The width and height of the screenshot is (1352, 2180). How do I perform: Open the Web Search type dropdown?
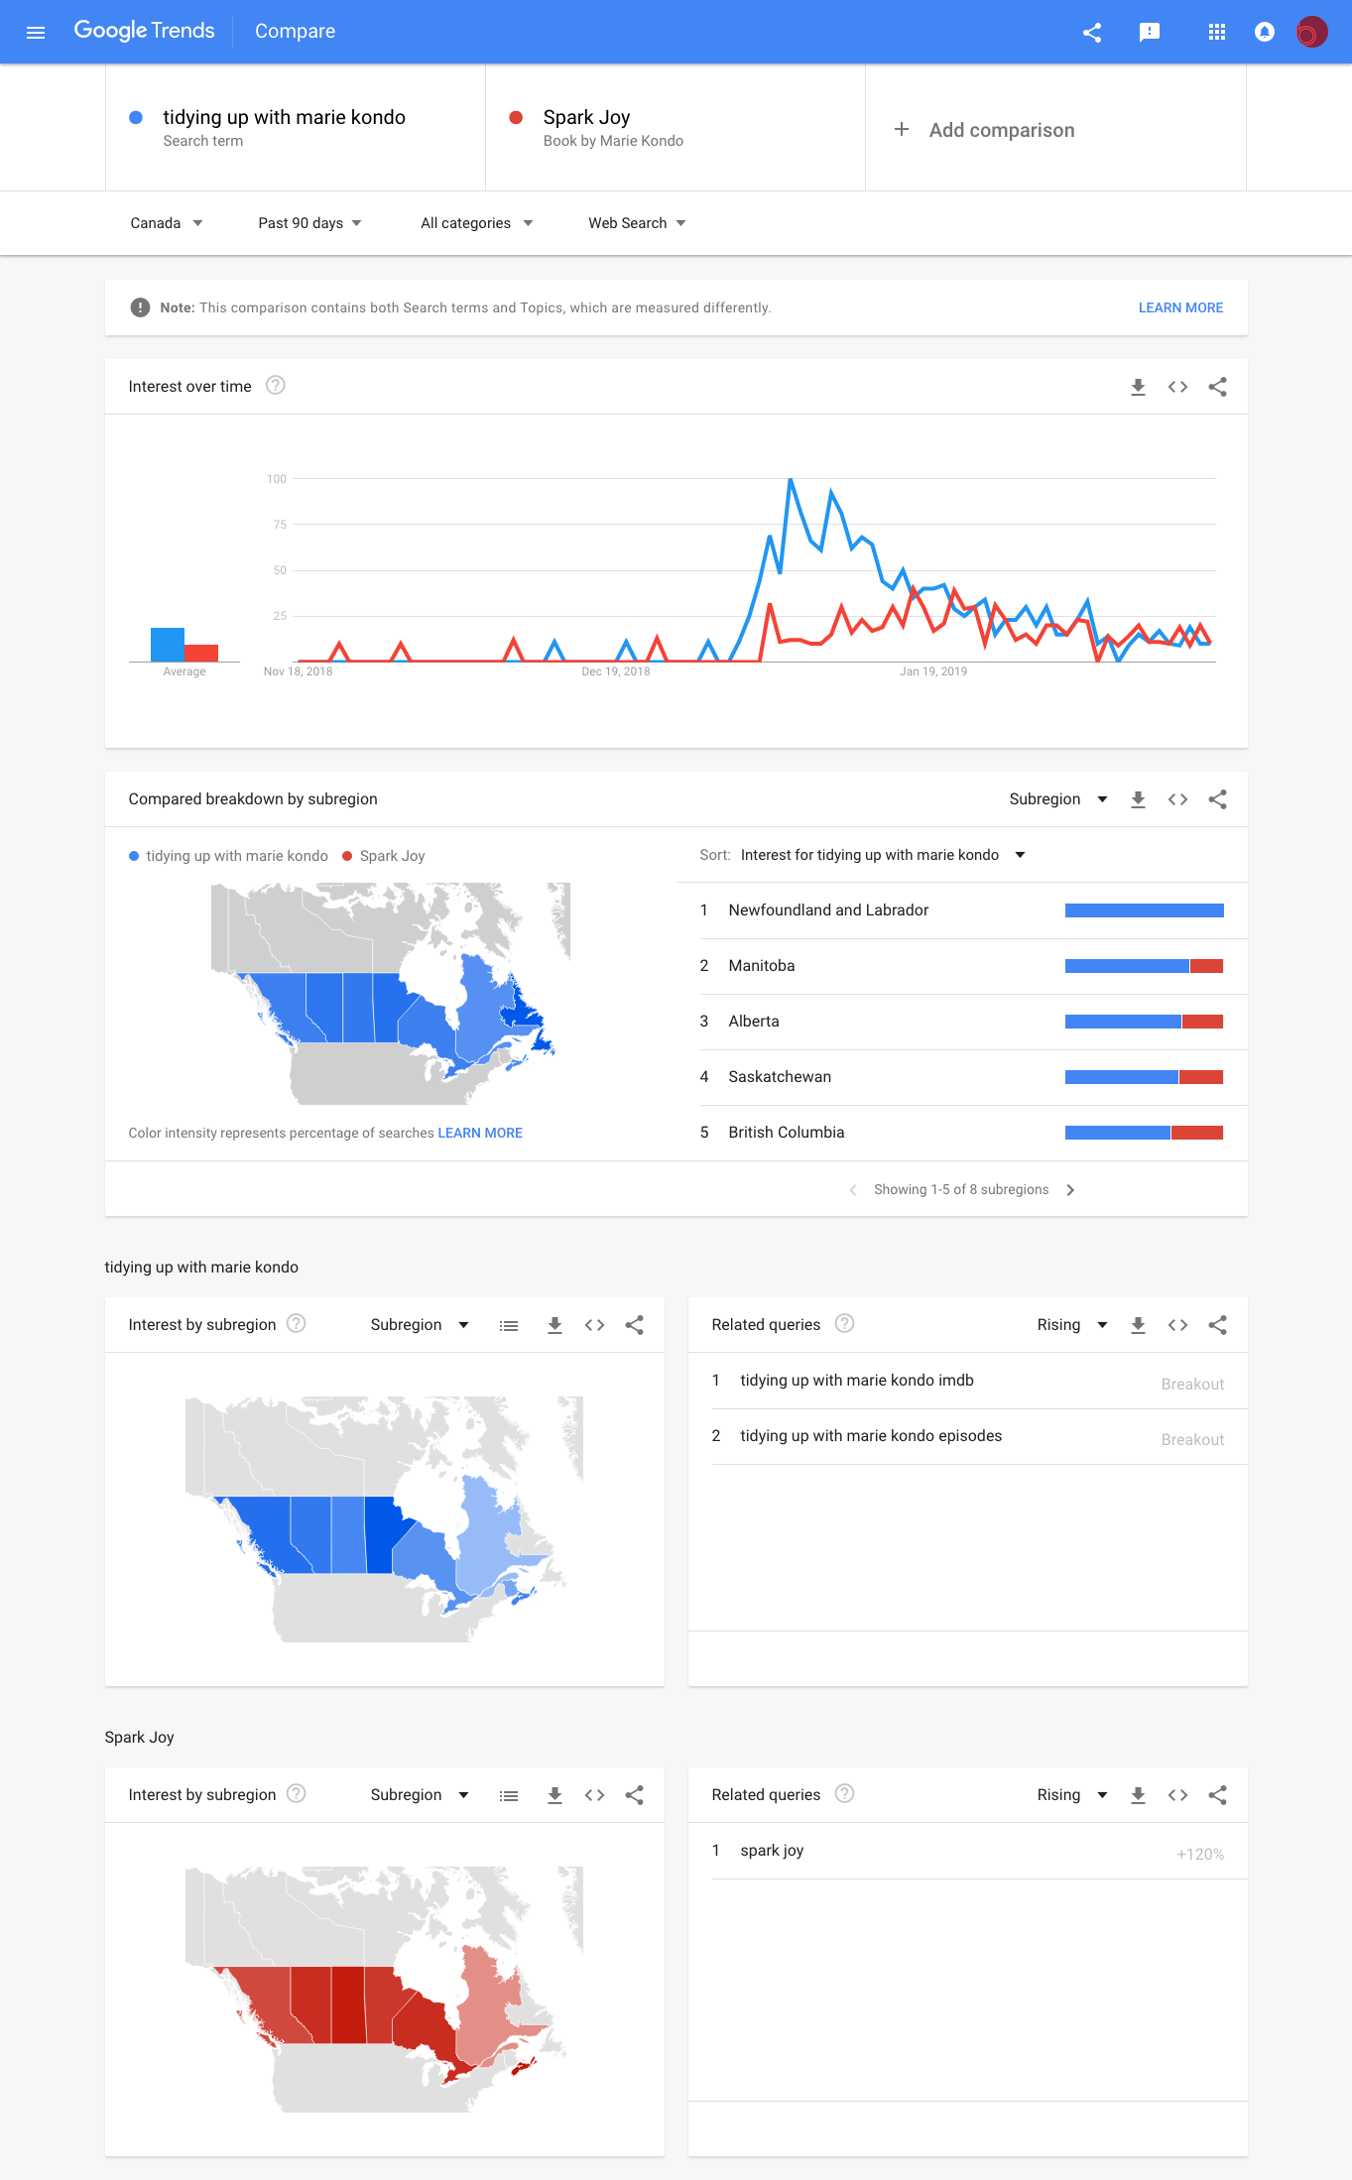637,223
